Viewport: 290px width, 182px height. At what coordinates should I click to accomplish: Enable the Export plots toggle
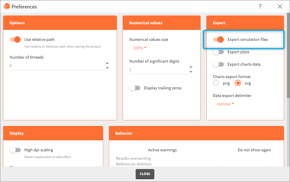218,52
